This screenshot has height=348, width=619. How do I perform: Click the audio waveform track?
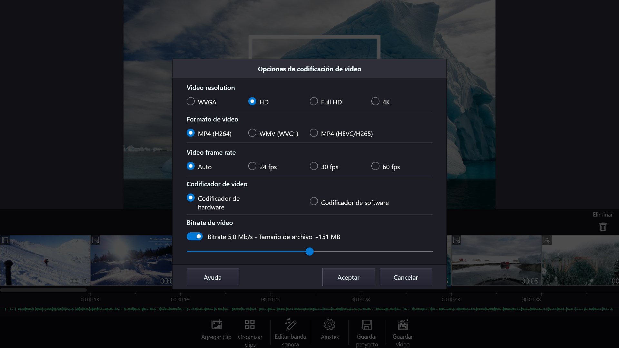[309, 309]
